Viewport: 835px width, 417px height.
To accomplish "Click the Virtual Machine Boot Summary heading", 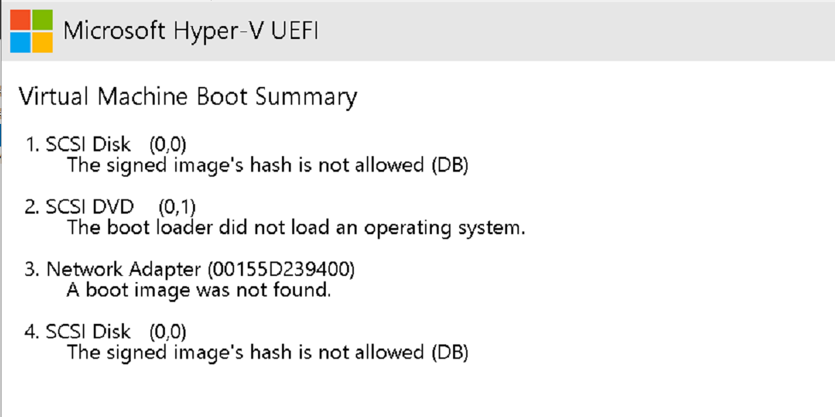I will pyautogui.click(x=188, y=97).
